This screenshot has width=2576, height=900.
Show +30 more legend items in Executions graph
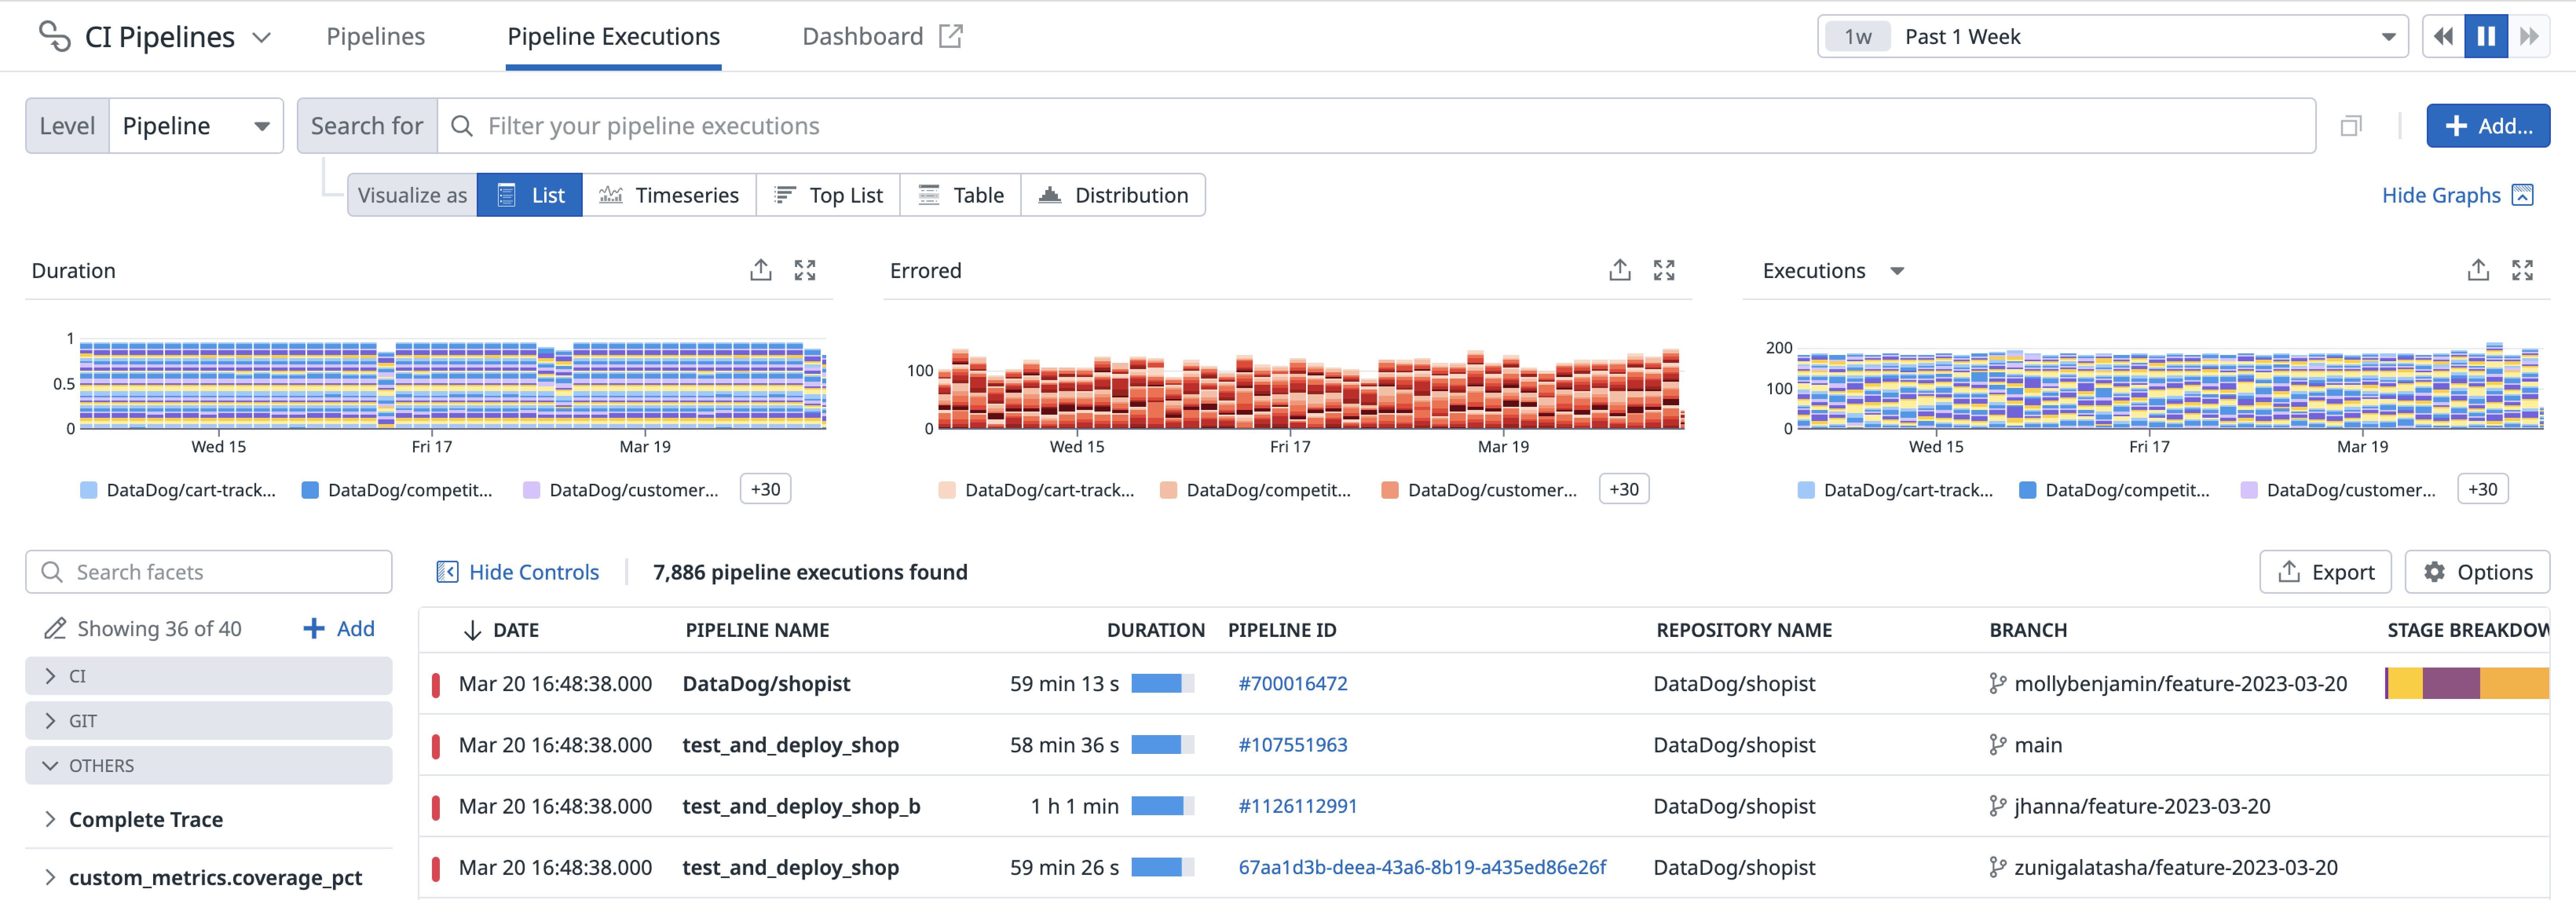click(2483, 489)
